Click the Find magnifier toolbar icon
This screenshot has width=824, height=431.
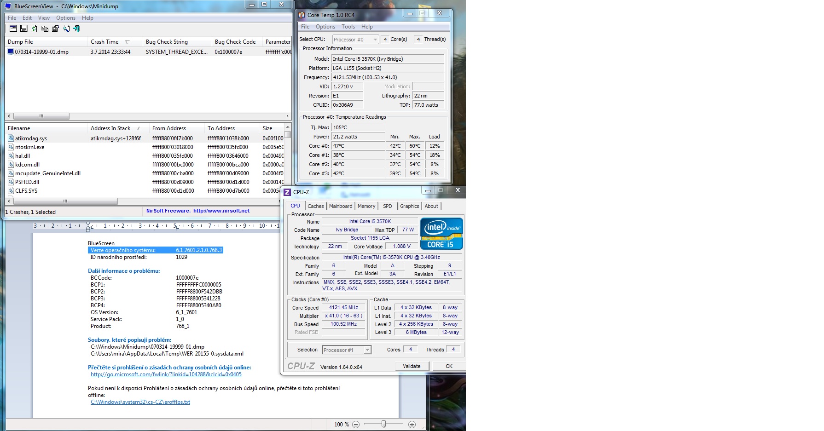tap(66, 29)
